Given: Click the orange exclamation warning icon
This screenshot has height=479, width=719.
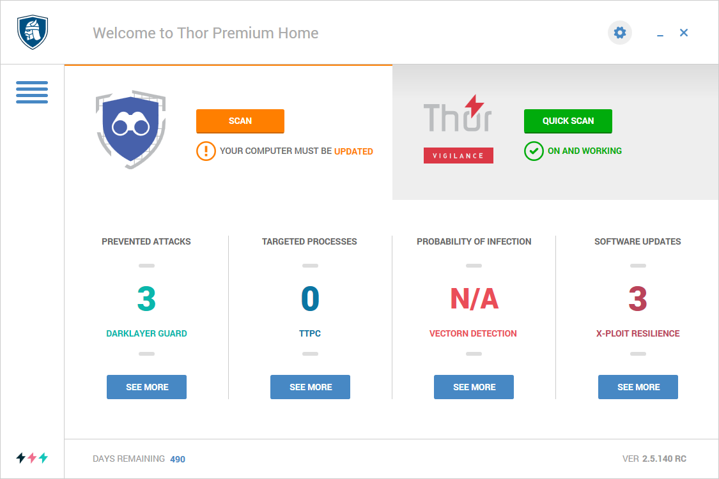Looking at the screenshot, I should (206, 151).
